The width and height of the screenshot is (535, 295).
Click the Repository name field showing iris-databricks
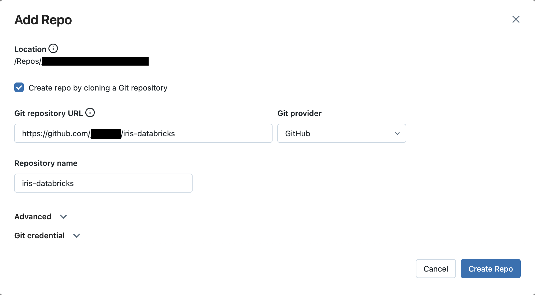(x=103, y=183)
